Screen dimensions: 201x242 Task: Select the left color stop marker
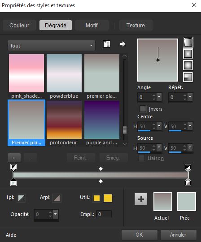coord(13,182)
